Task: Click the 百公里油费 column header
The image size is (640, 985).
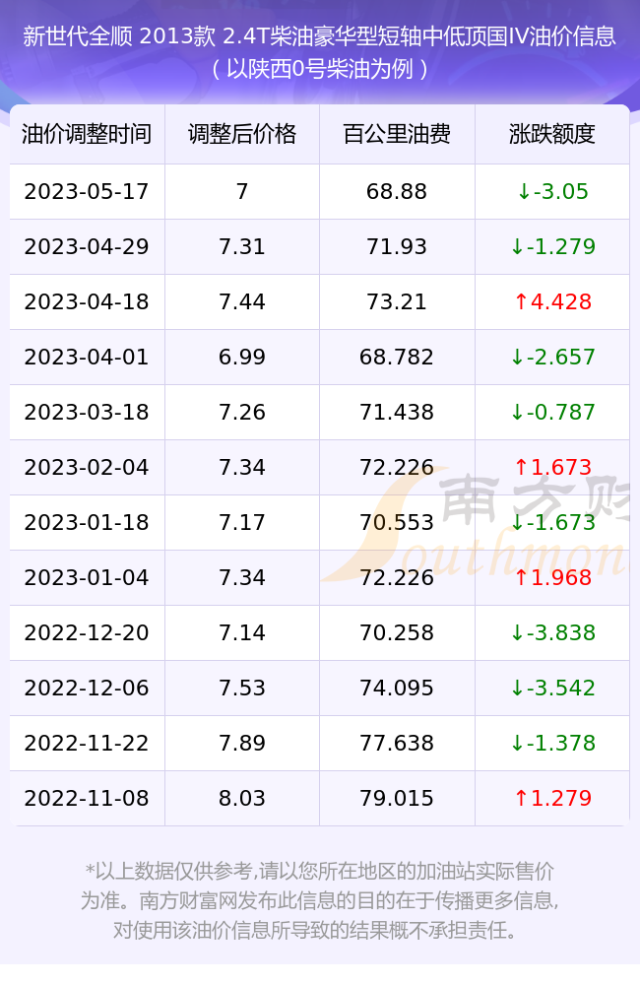Action: (x=397, y=134)
